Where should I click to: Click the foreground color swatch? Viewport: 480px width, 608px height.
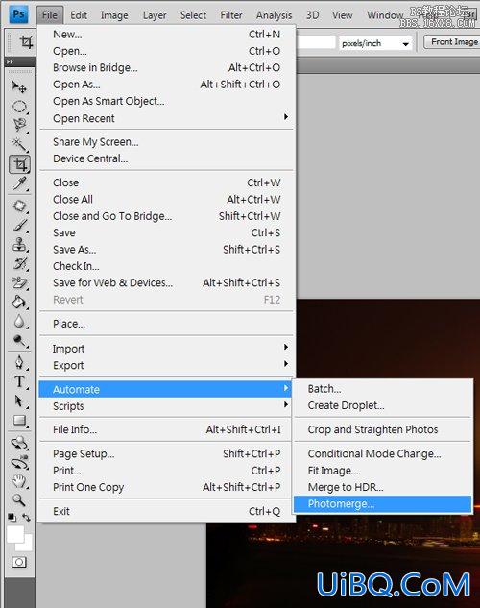[14, 534]
